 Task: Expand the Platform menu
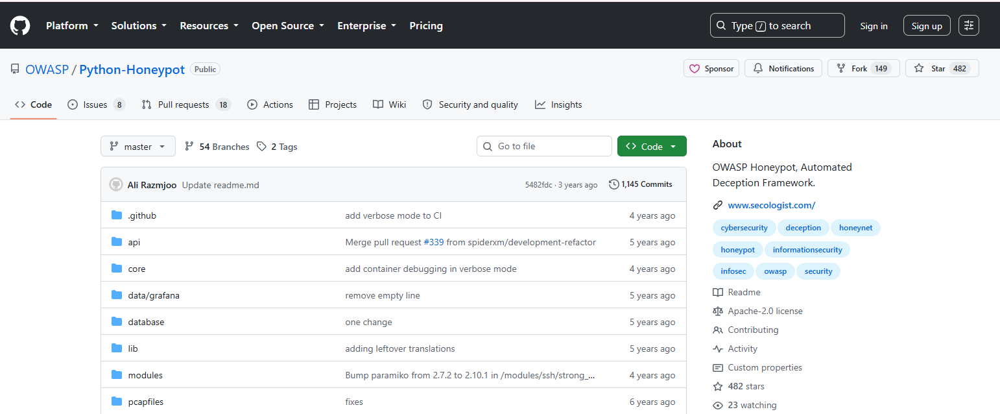coord(72,26)
